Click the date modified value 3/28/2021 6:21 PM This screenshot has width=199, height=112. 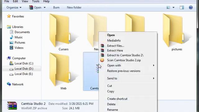[x=81, y=104]
